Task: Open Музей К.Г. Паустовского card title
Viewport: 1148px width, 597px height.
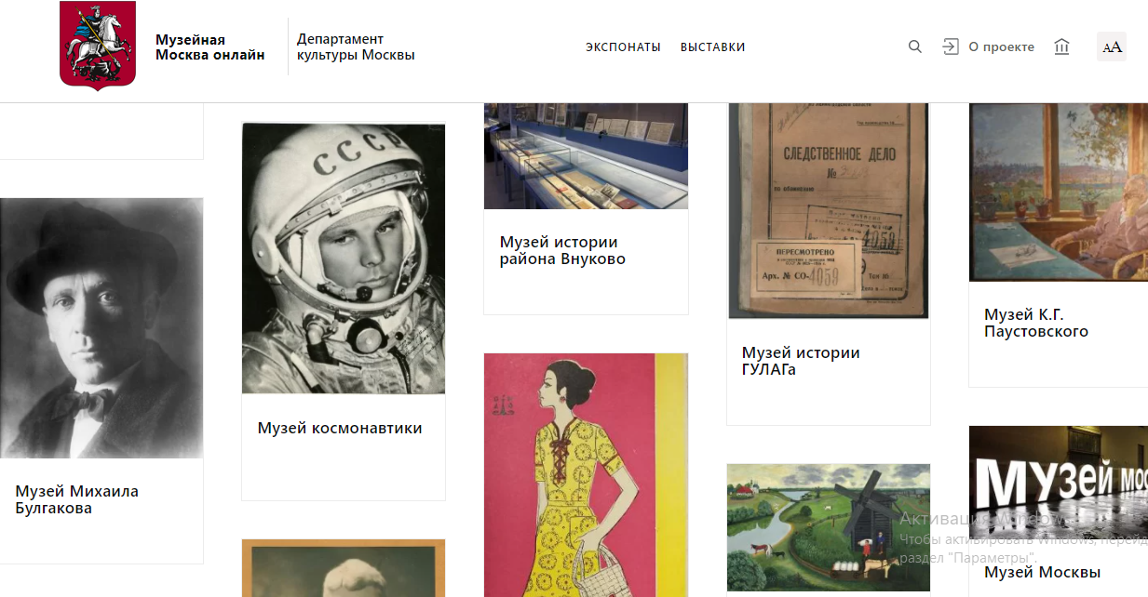Action: [1036, 323]
